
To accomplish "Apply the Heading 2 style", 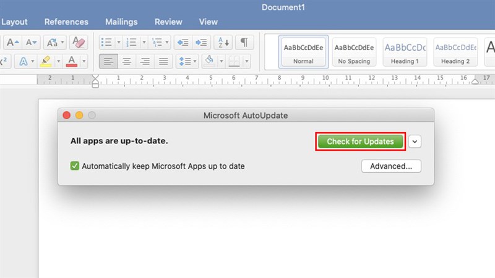I will tap(455, 52).
